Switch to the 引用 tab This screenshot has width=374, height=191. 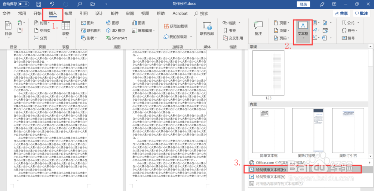tap(84, 13)
